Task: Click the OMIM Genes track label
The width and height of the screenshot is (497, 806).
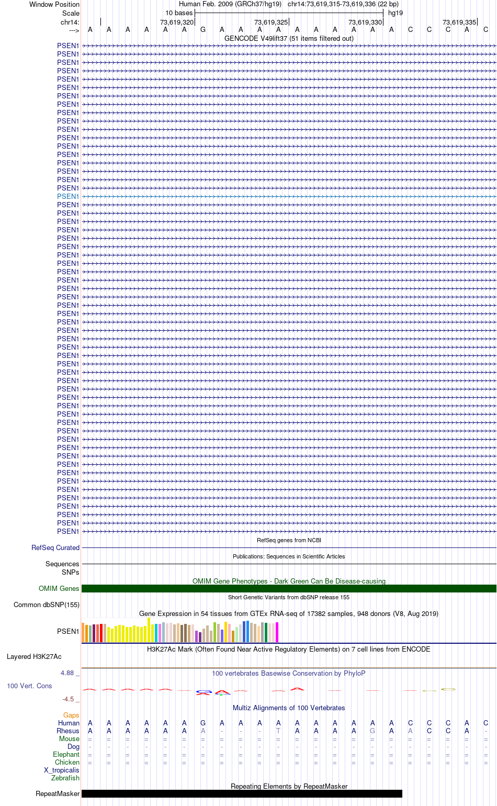Action: (x=59, y=589)
